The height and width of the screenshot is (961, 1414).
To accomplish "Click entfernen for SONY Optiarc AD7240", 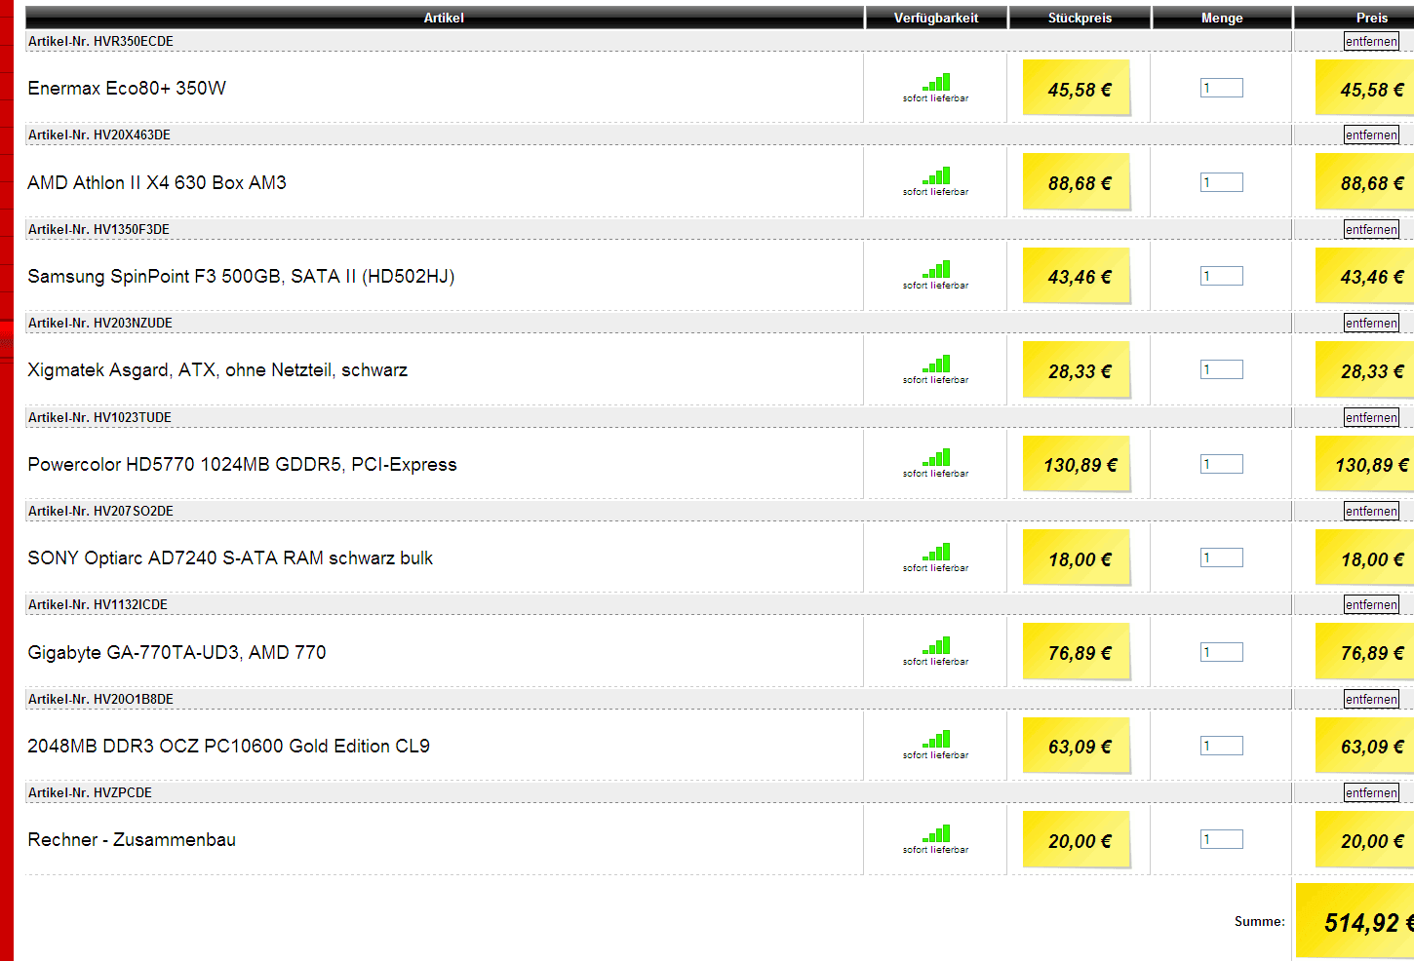I will pyautogui.click(x=1371, y=511).
